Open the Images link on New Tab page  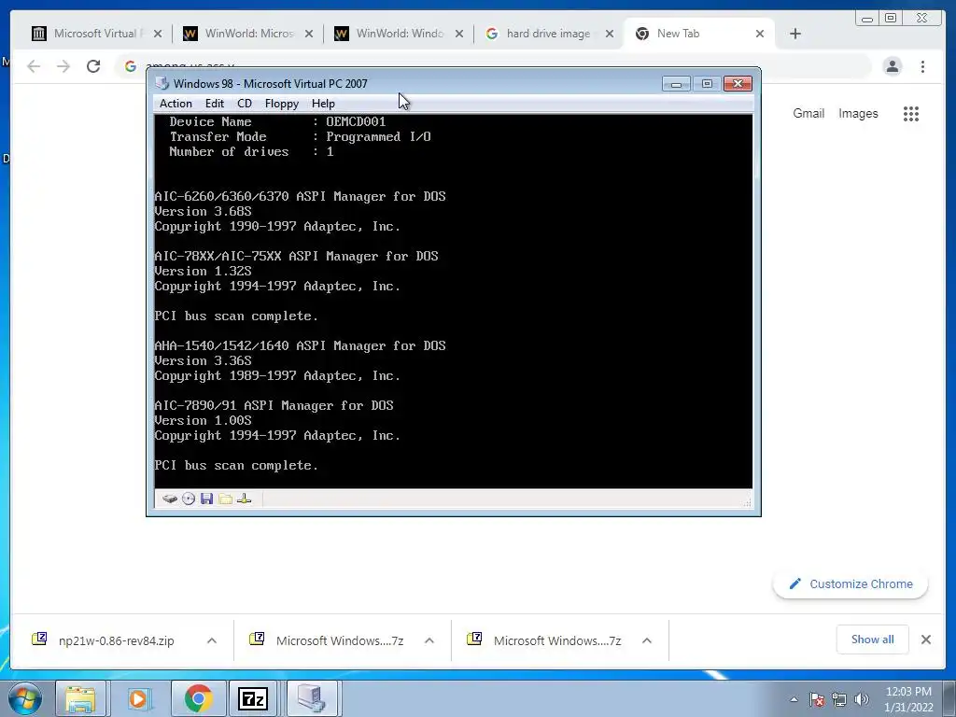point(858,113)
